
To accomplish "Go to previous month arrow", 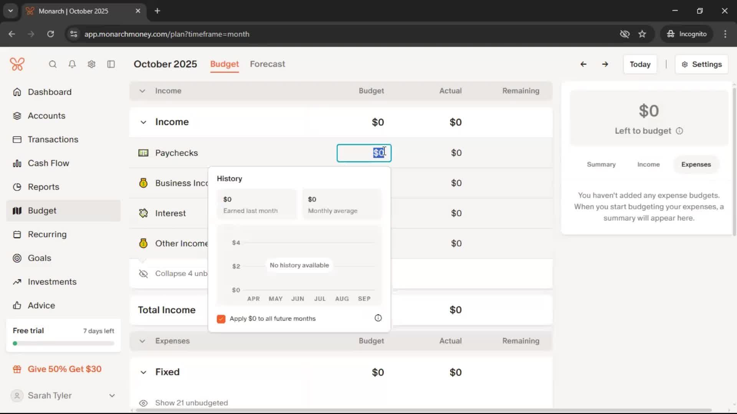I will (583, 64).
